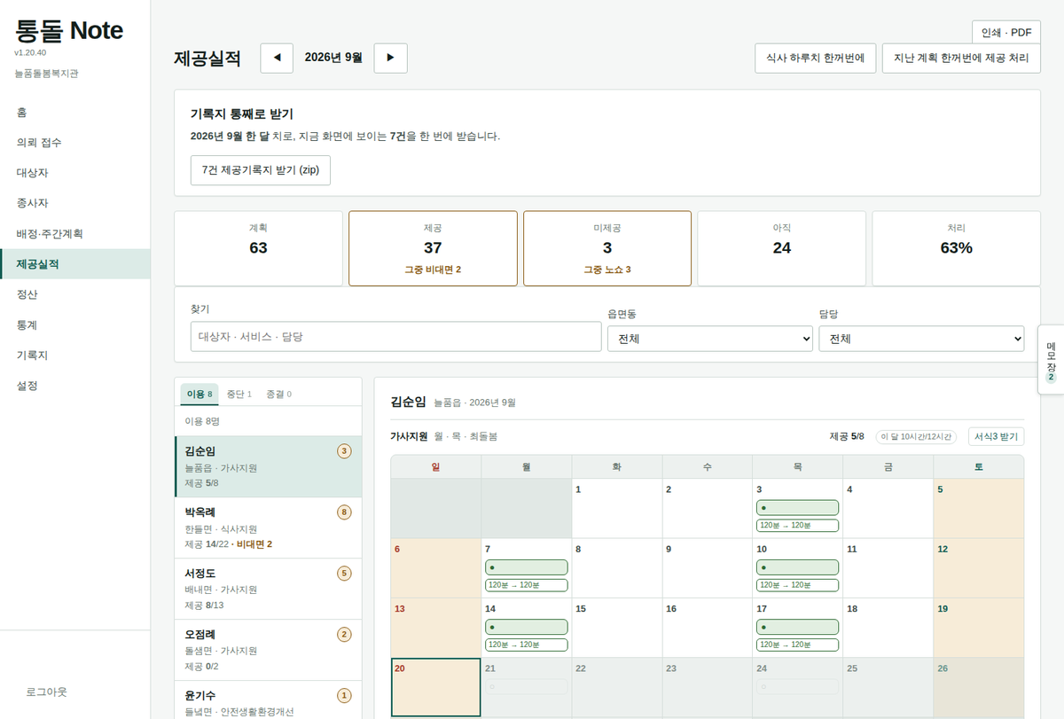
Task: Click the 찾기 search field
Action: [x=395, y=337]
